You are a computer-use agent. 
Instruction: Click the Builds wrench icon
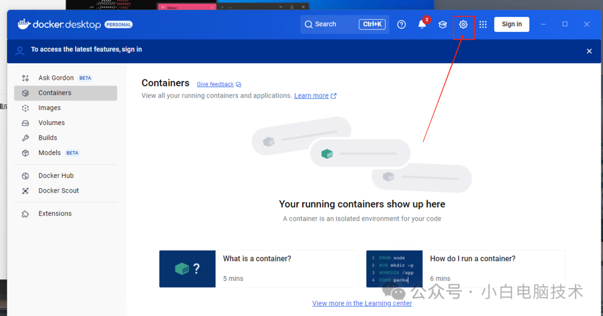(x=25, y=138)
